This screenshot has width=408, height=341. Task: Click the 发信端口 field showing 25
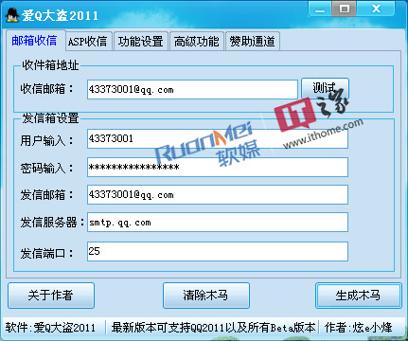218,251
